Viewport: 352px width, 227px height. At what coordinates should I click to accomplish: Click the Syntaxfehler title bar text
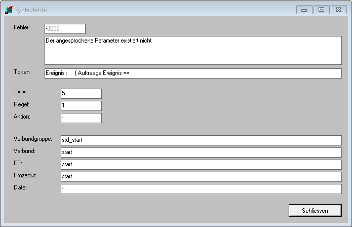point(32,10)
